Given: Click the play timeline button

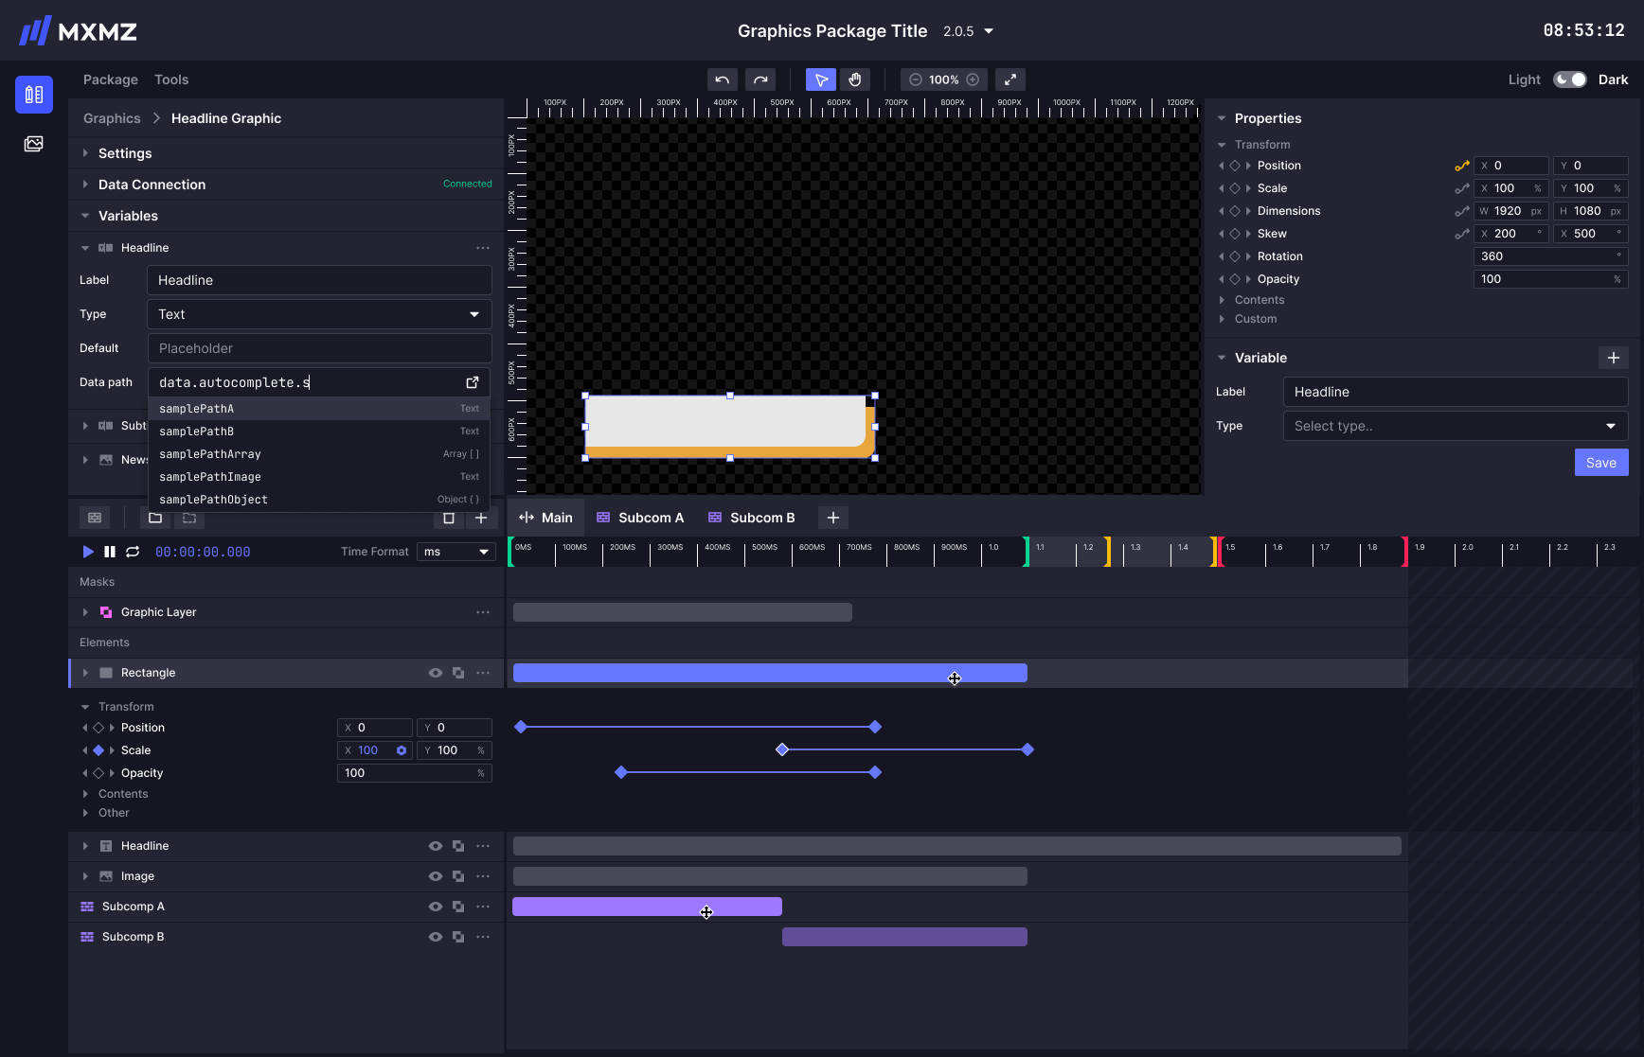Looking at the screenshot, I should coord(88,552).
